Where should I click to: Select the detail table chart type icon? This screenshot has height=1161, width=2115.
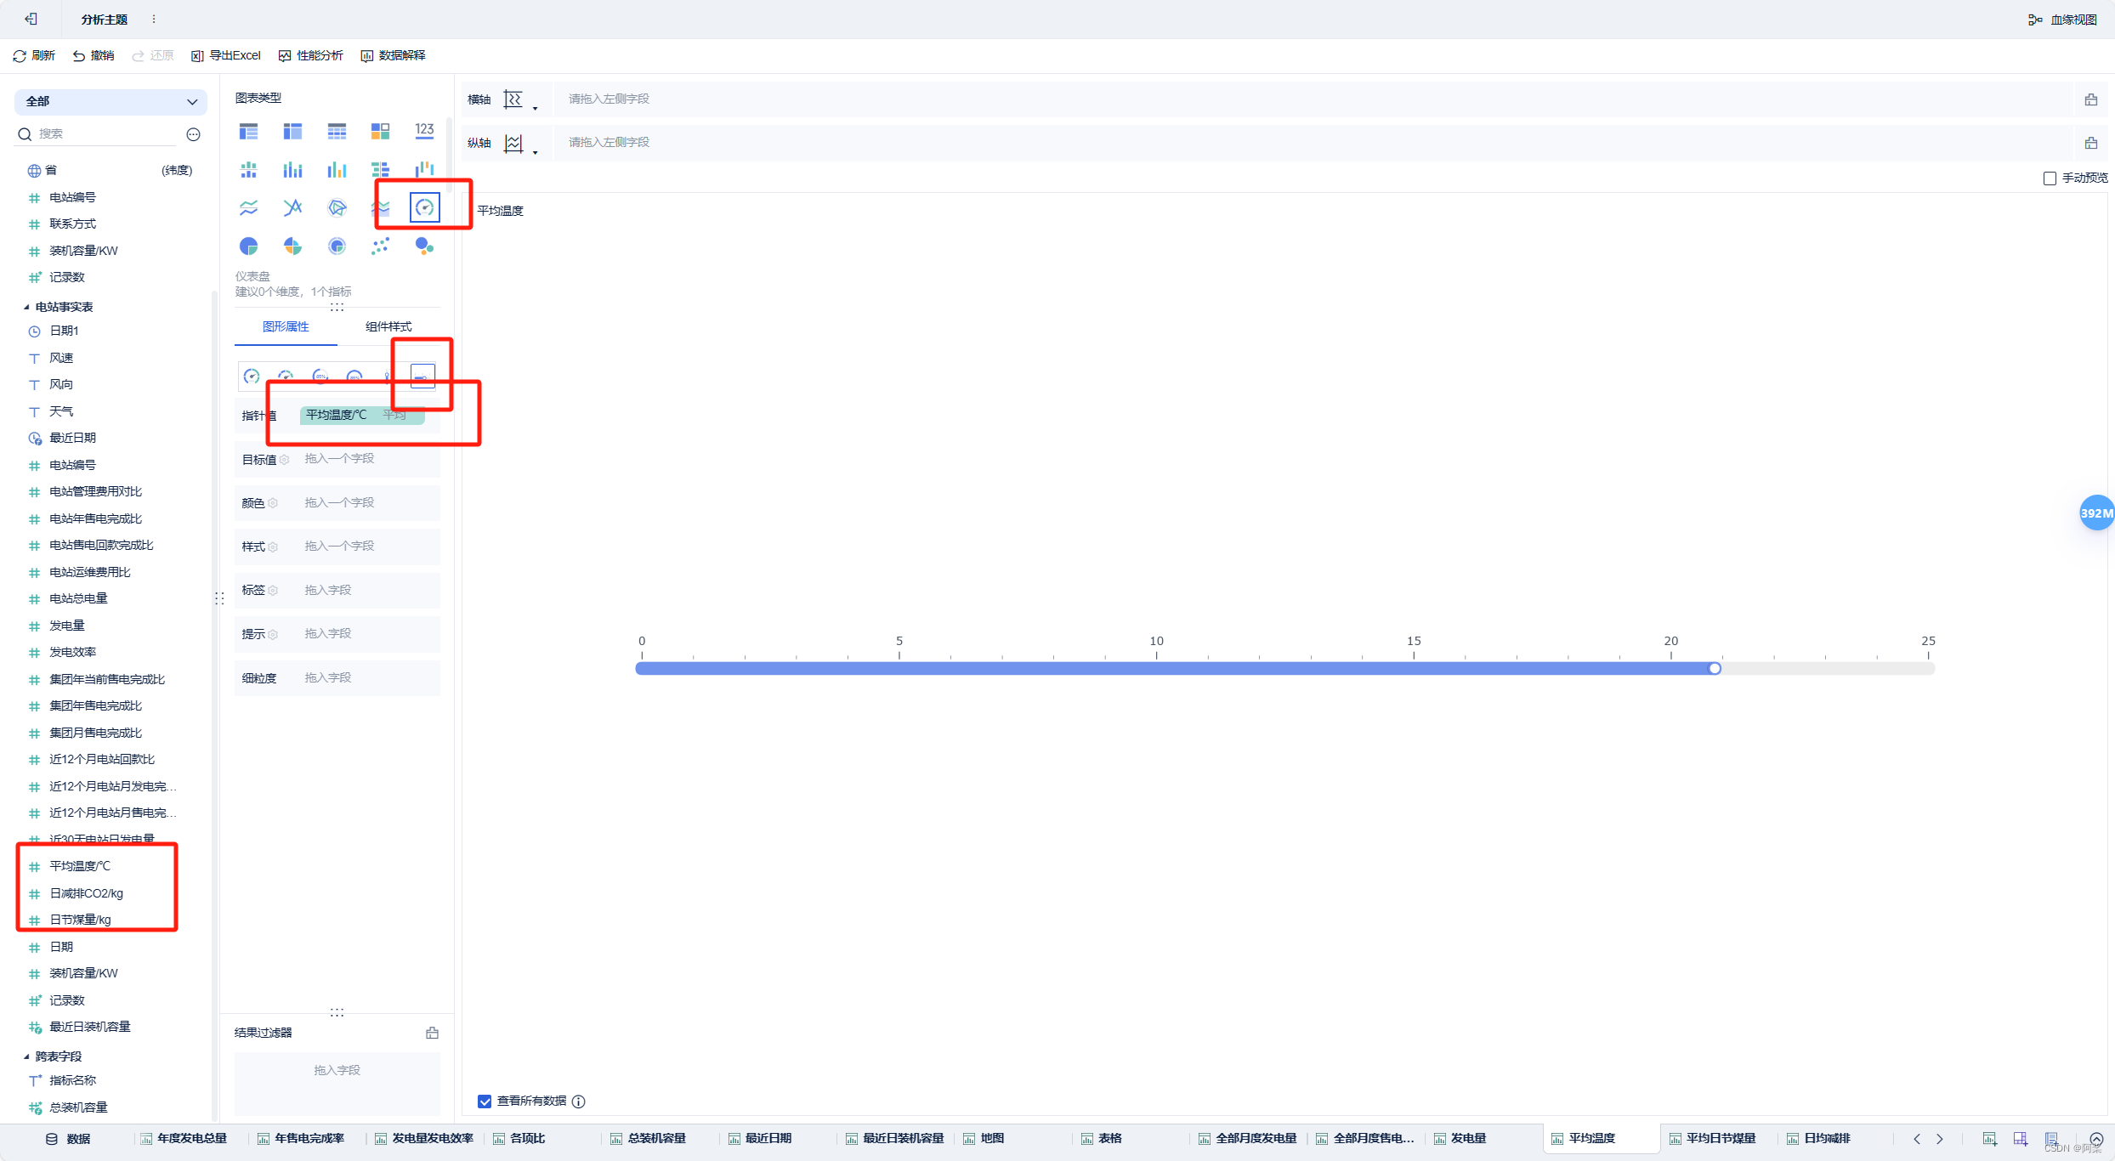tap(337, 131)
